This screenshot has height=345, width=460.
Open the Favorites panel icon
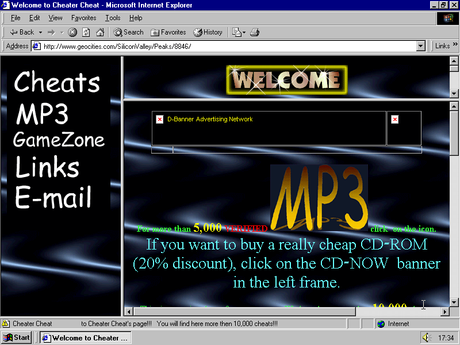[x=168, y=32]
